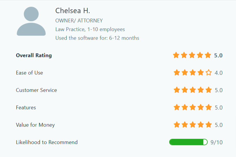Click the Overall Rating label
This screenshot has width=236, height=157.
click(x=34, y=55)
